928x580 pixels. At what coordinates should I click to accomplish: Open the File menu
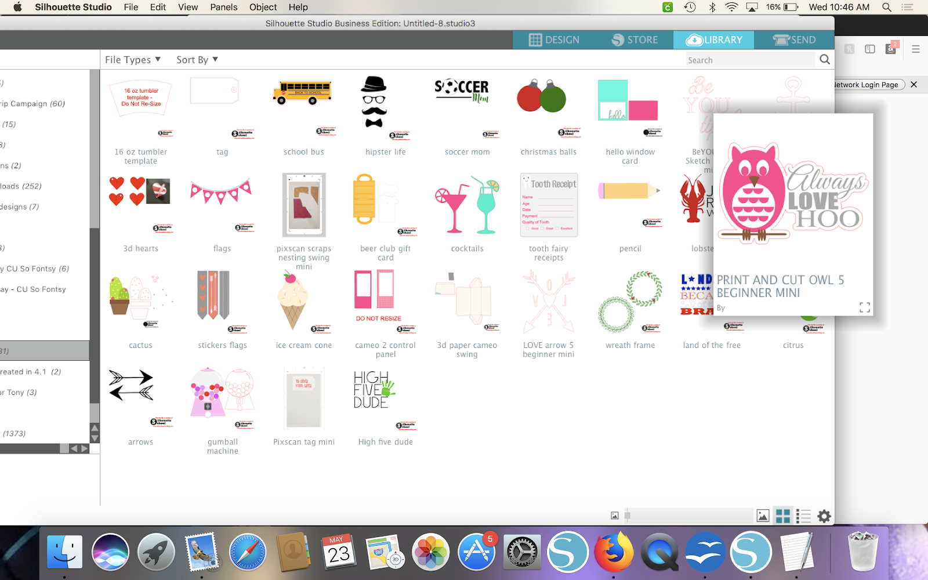[x=131, y=7]
